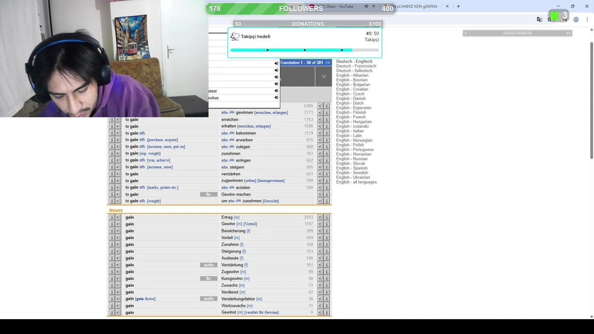Open Google Translate icon in address bar
Screen dimensions: 594x334
tap(539, 19)
